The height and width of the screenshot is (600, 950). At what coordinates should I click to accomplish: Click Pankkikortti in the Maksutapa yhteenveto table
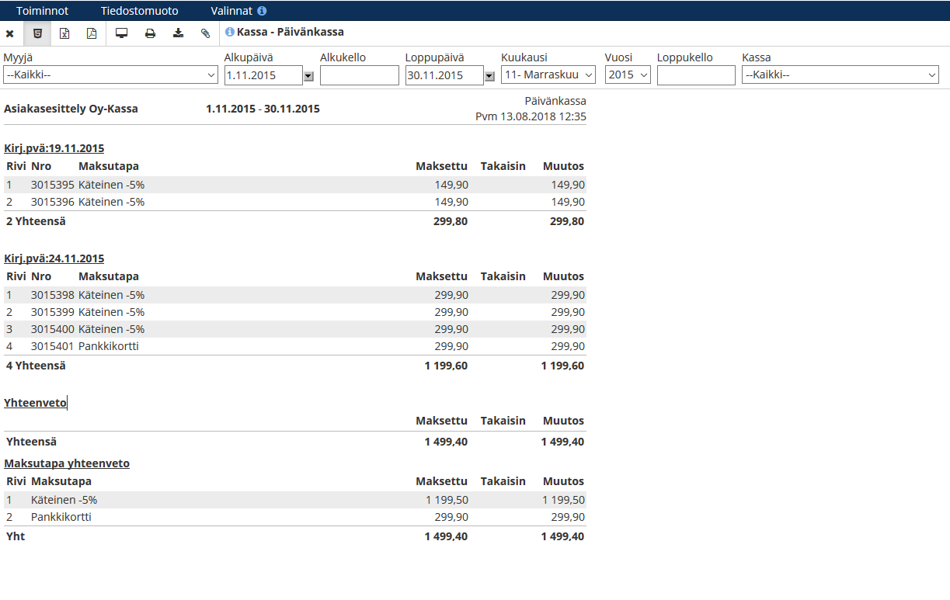[61, 517]
